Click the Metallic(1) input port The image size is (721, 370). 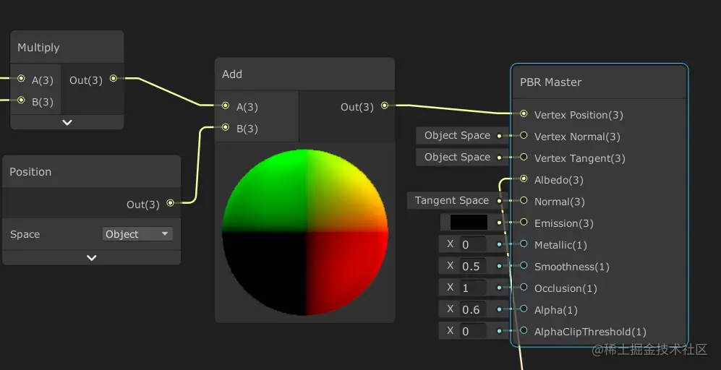524,244
